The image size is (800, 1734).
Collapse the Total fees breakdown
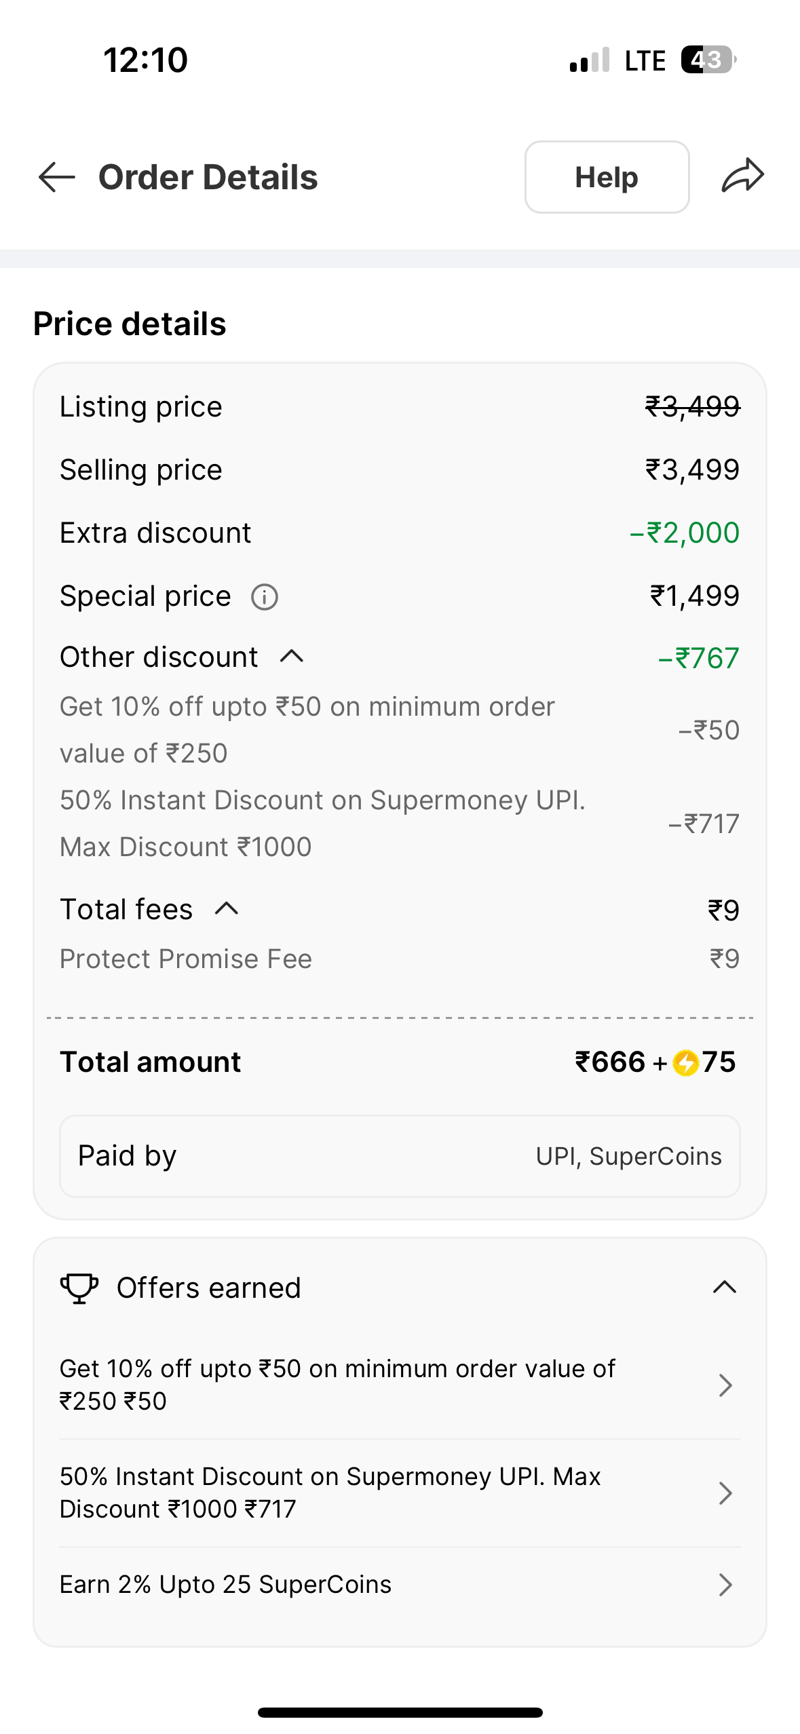point(227,909)
